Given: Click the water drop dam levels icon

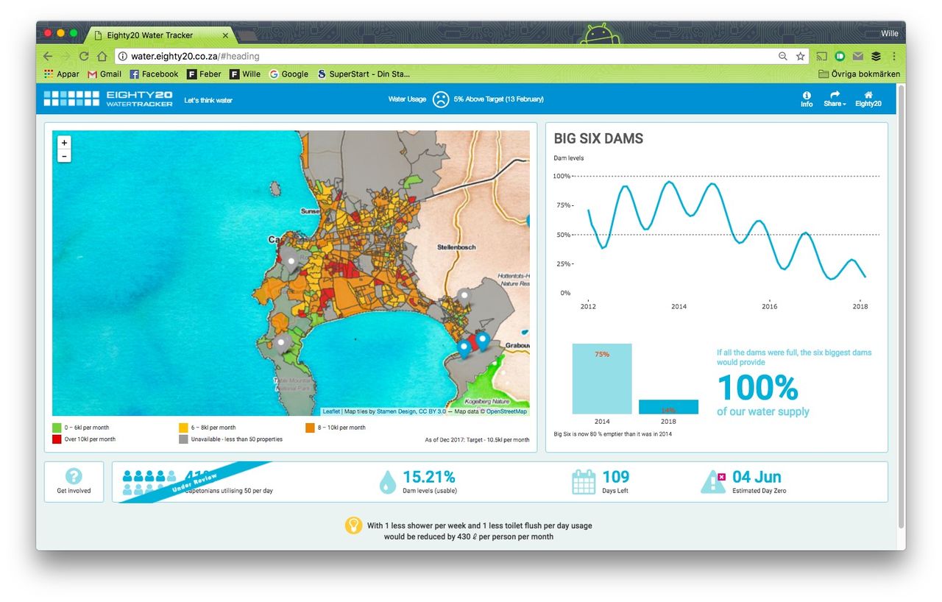Looking at the screenshot, I should 387,482.
